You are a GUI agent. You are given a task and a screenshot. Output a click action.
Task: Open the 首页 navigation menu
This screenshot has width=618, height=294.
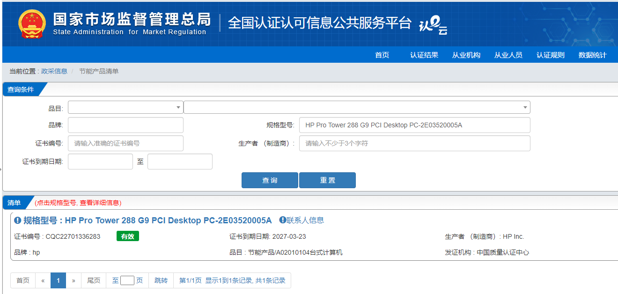point(382,55)
